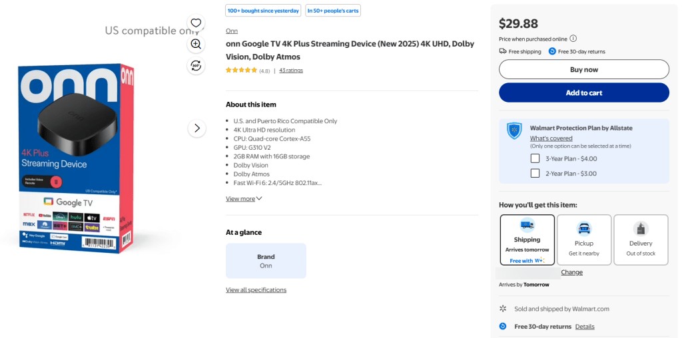Click the Walmart spark seller icon
The width and height of the screenshot is (682, 338).
[503, 309]
